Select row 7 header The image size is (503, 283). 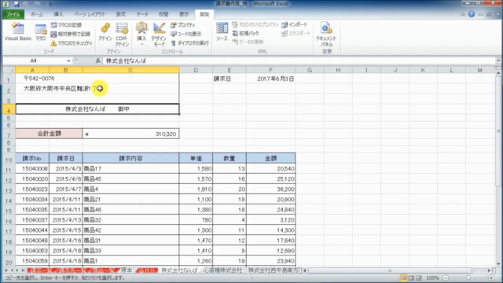click(x=9, y=134)
